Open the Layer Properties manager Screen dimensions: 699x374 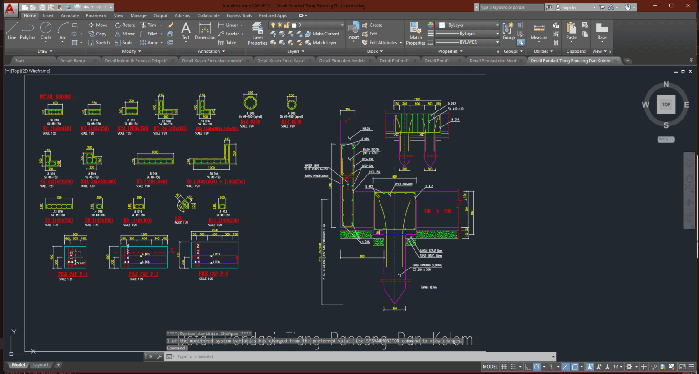(257, 33)
